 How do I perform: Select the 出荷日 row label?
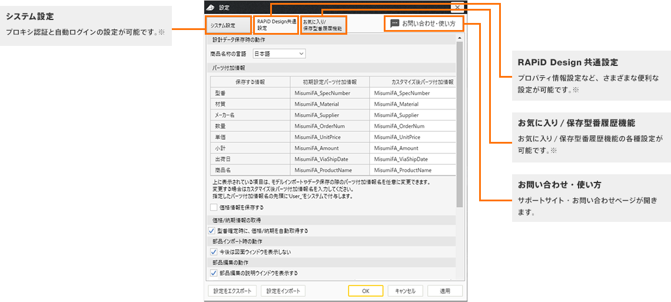click(250, 159)
